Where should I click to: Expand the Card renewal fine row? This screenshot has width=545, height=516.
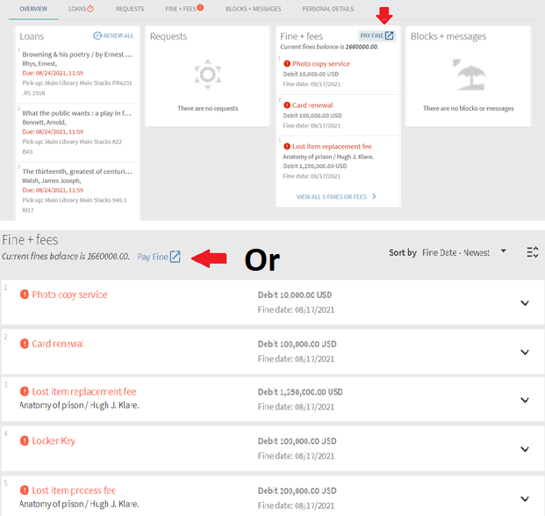pyautogui.click(x=524, y=352)
